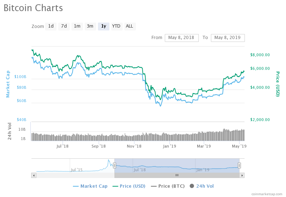Click the navigator scrollbar thumb grip
The width and height of the screenshot is (286, 197).
pyautogui.click(x=177, y=175)
